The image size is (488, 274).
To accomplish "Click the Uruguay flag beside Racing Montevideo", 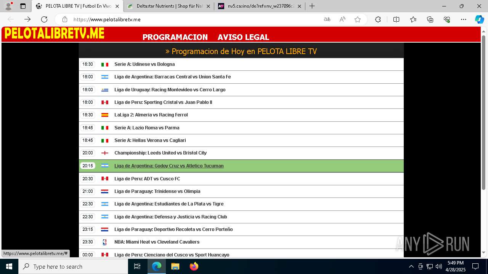I will pyautogui.click(x=105, y=90).
